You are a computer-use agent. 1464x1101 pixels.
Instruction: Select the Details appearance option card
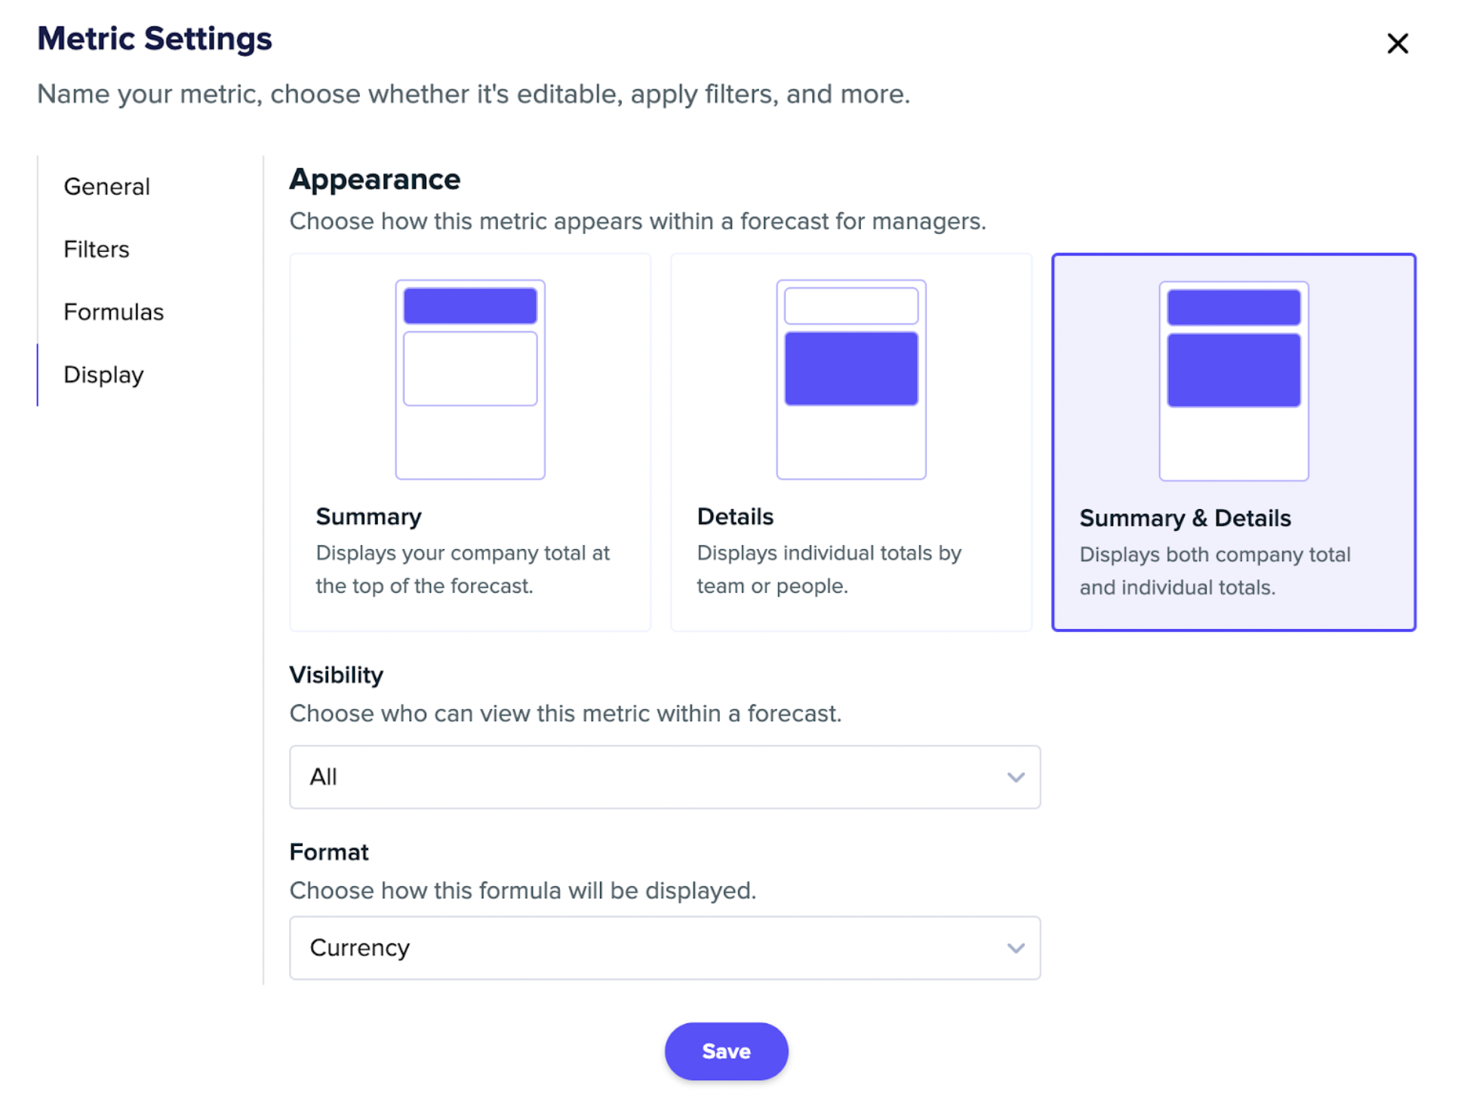point(851,442)
